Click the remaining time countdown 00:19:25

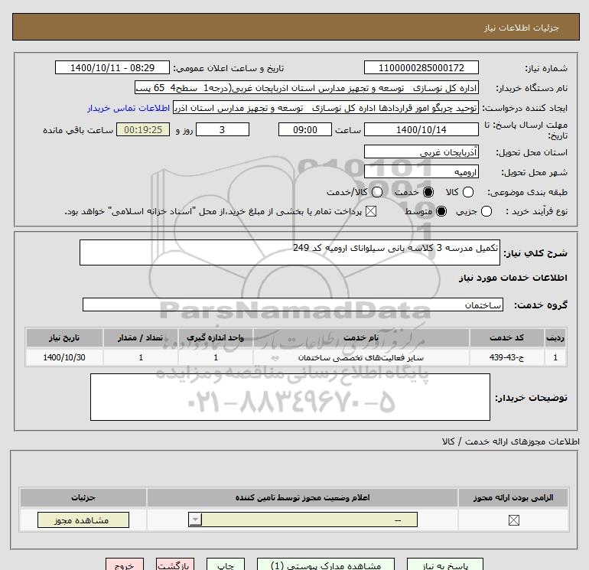143,129
